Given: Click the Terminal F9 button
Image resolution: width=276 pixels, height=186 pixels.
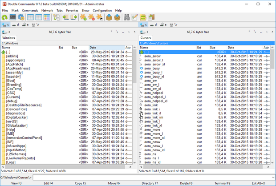Looking at the screenshot, I should click(x=222, y=183).
